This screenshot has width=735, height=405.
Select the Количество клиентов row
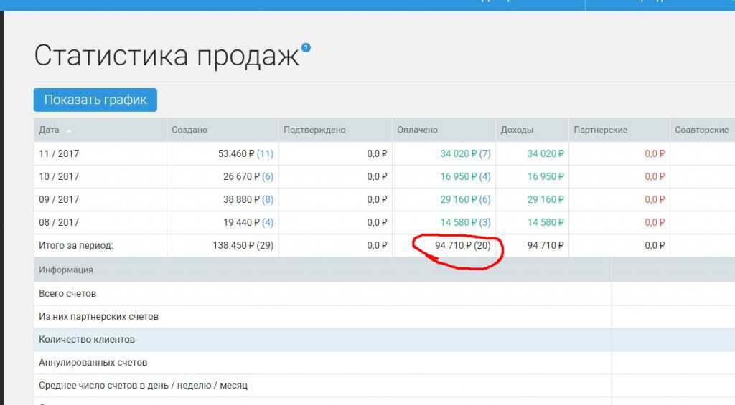point(87,339)
